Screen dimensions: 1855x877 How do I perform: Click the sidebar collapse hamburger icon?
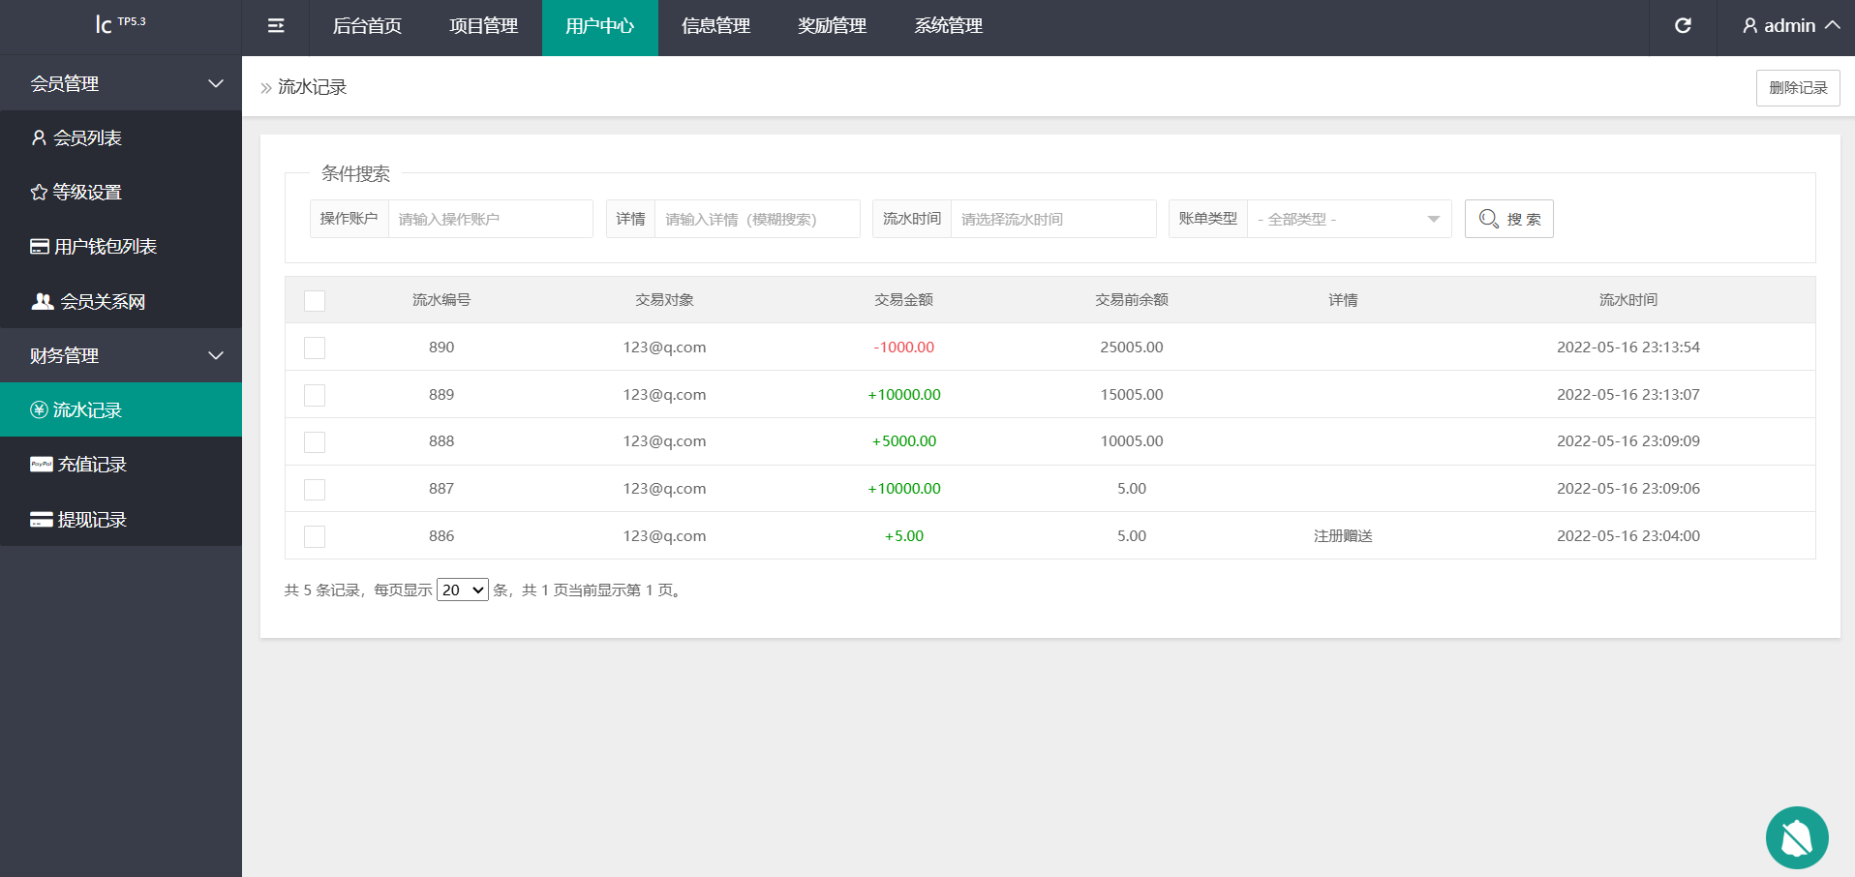tap(276, 26)
